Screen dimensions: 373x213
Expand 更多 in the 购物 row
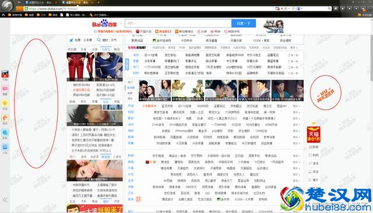[297, 156]
